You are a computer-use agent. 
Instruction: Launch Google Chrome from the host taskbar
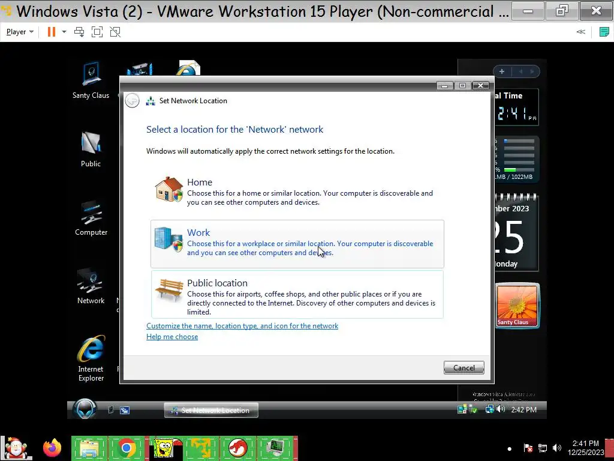pos(126,448)
